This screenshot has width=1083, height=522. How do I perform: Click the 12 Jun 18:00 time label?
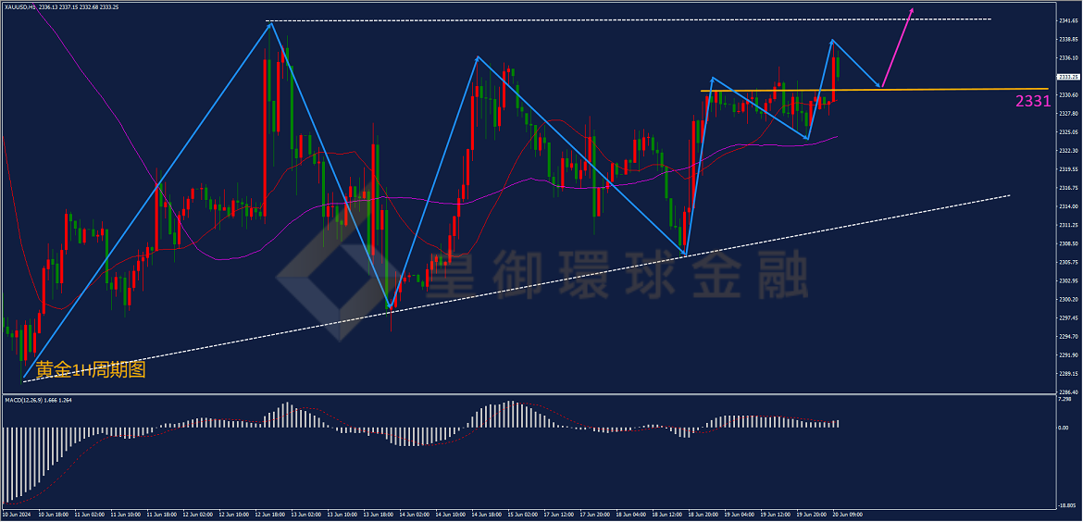(272, 515)
